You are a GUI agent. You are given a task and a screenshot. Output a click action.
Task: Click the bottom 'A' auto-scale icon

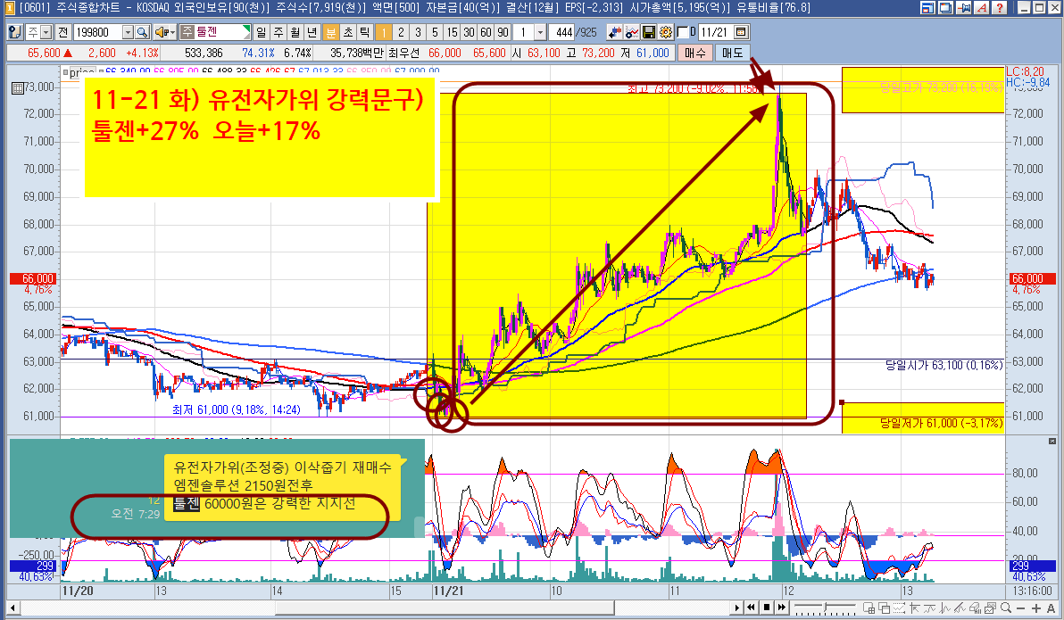click(1052, 608)
